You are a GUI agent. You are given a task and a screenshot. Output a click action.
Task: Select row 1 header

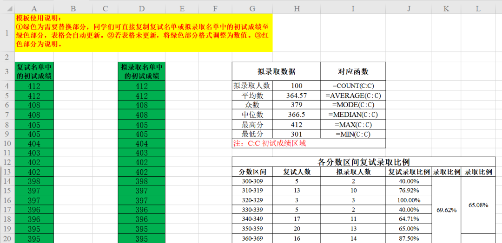[x=7, y=32]
